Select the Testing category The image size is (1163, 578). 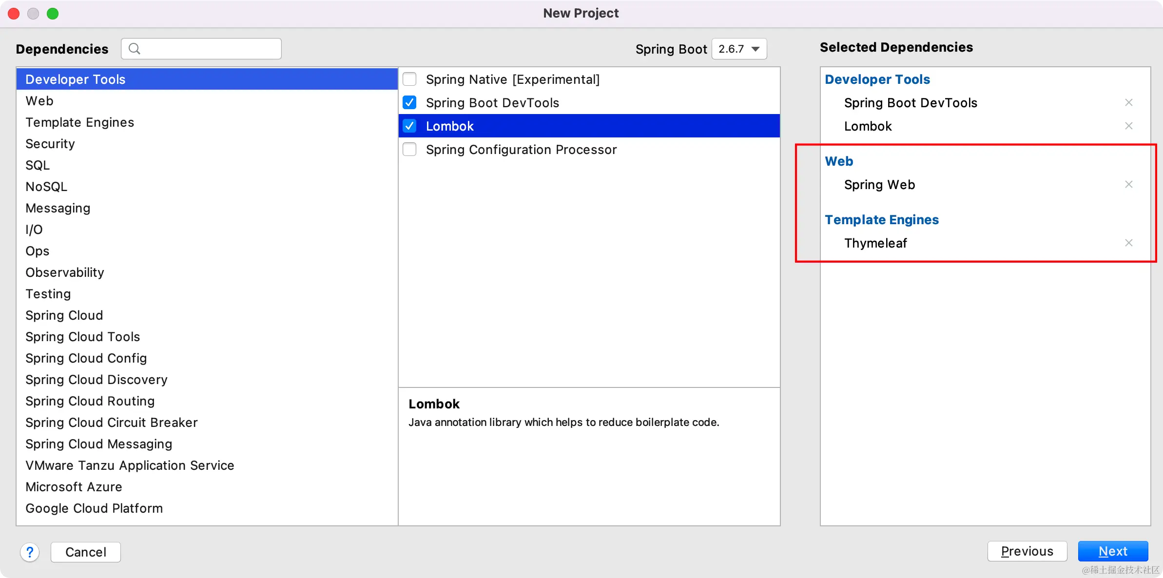click(x=207, y=294)
